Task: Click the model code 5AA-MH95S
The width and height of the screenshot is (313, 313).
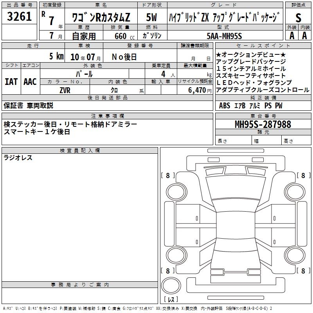Action: click(x=224, y=36)
